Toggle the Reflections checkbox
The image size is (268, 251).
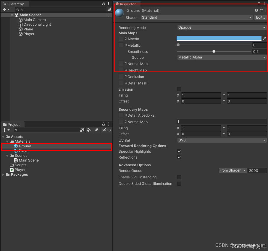[x=179, y=157]
